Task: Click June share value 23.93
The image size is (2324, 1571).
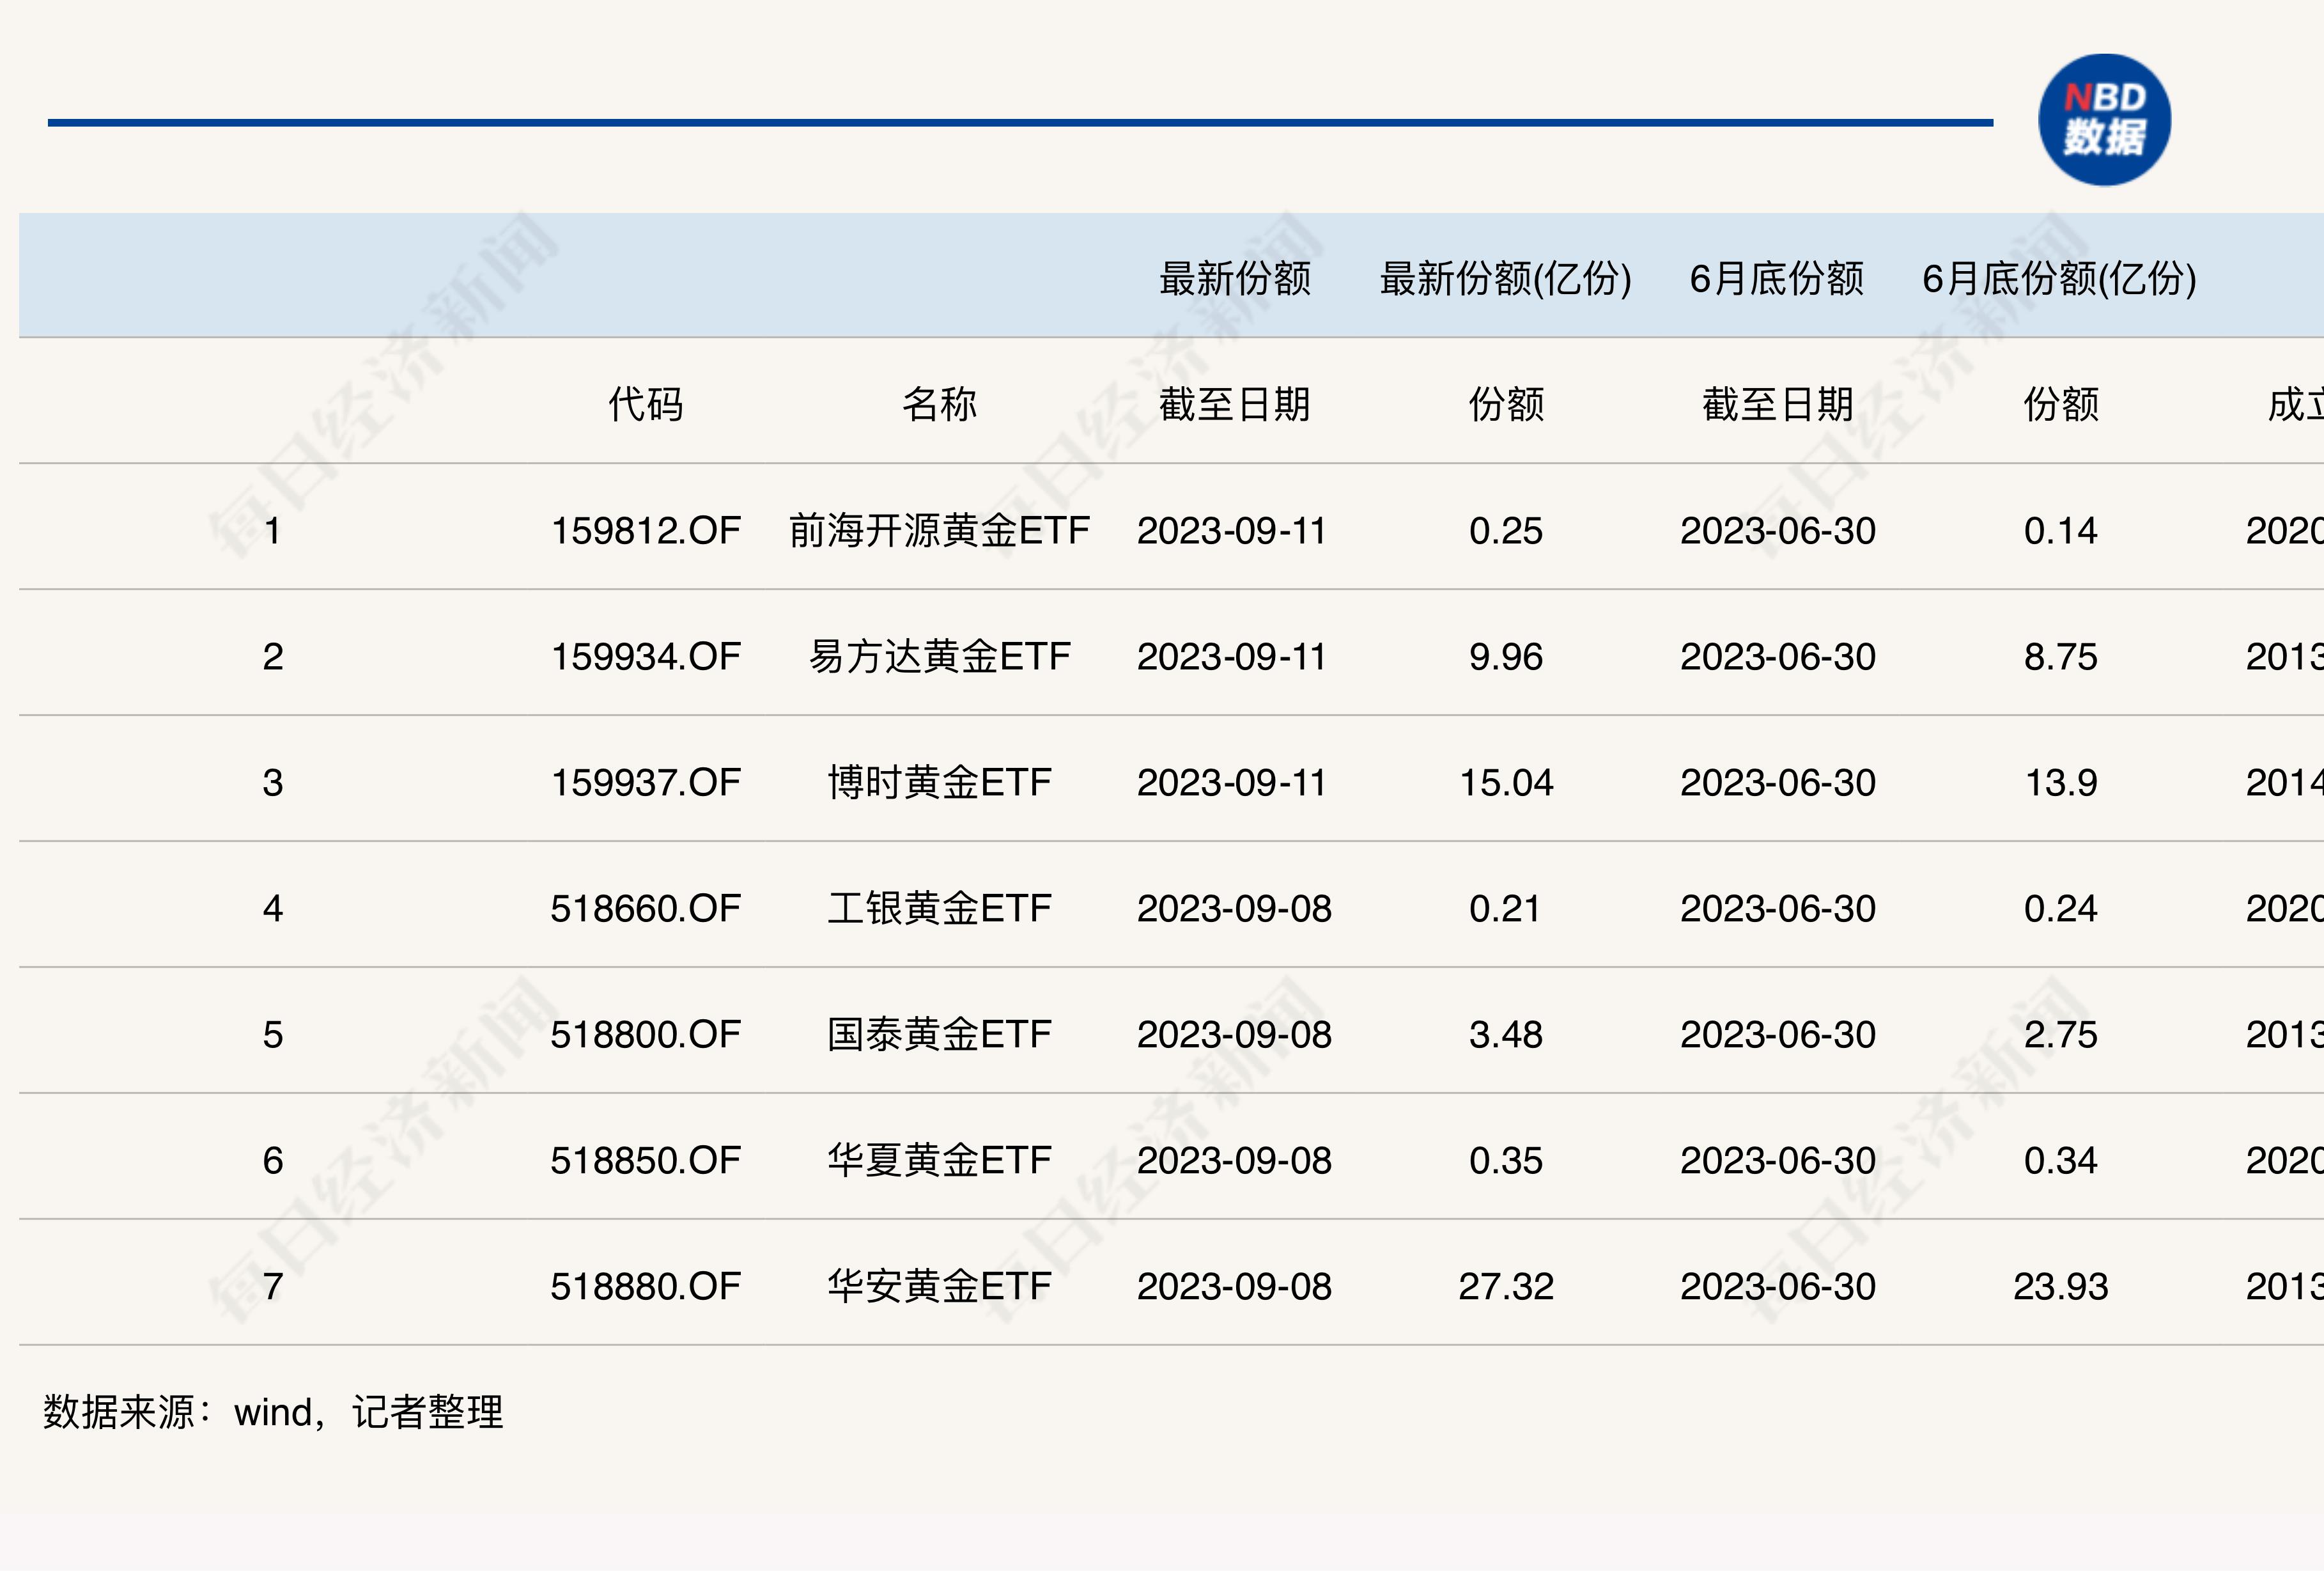Action: tap(2060, 1287)
